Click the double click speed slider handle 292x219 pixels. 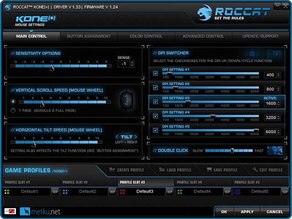[232, 151]
